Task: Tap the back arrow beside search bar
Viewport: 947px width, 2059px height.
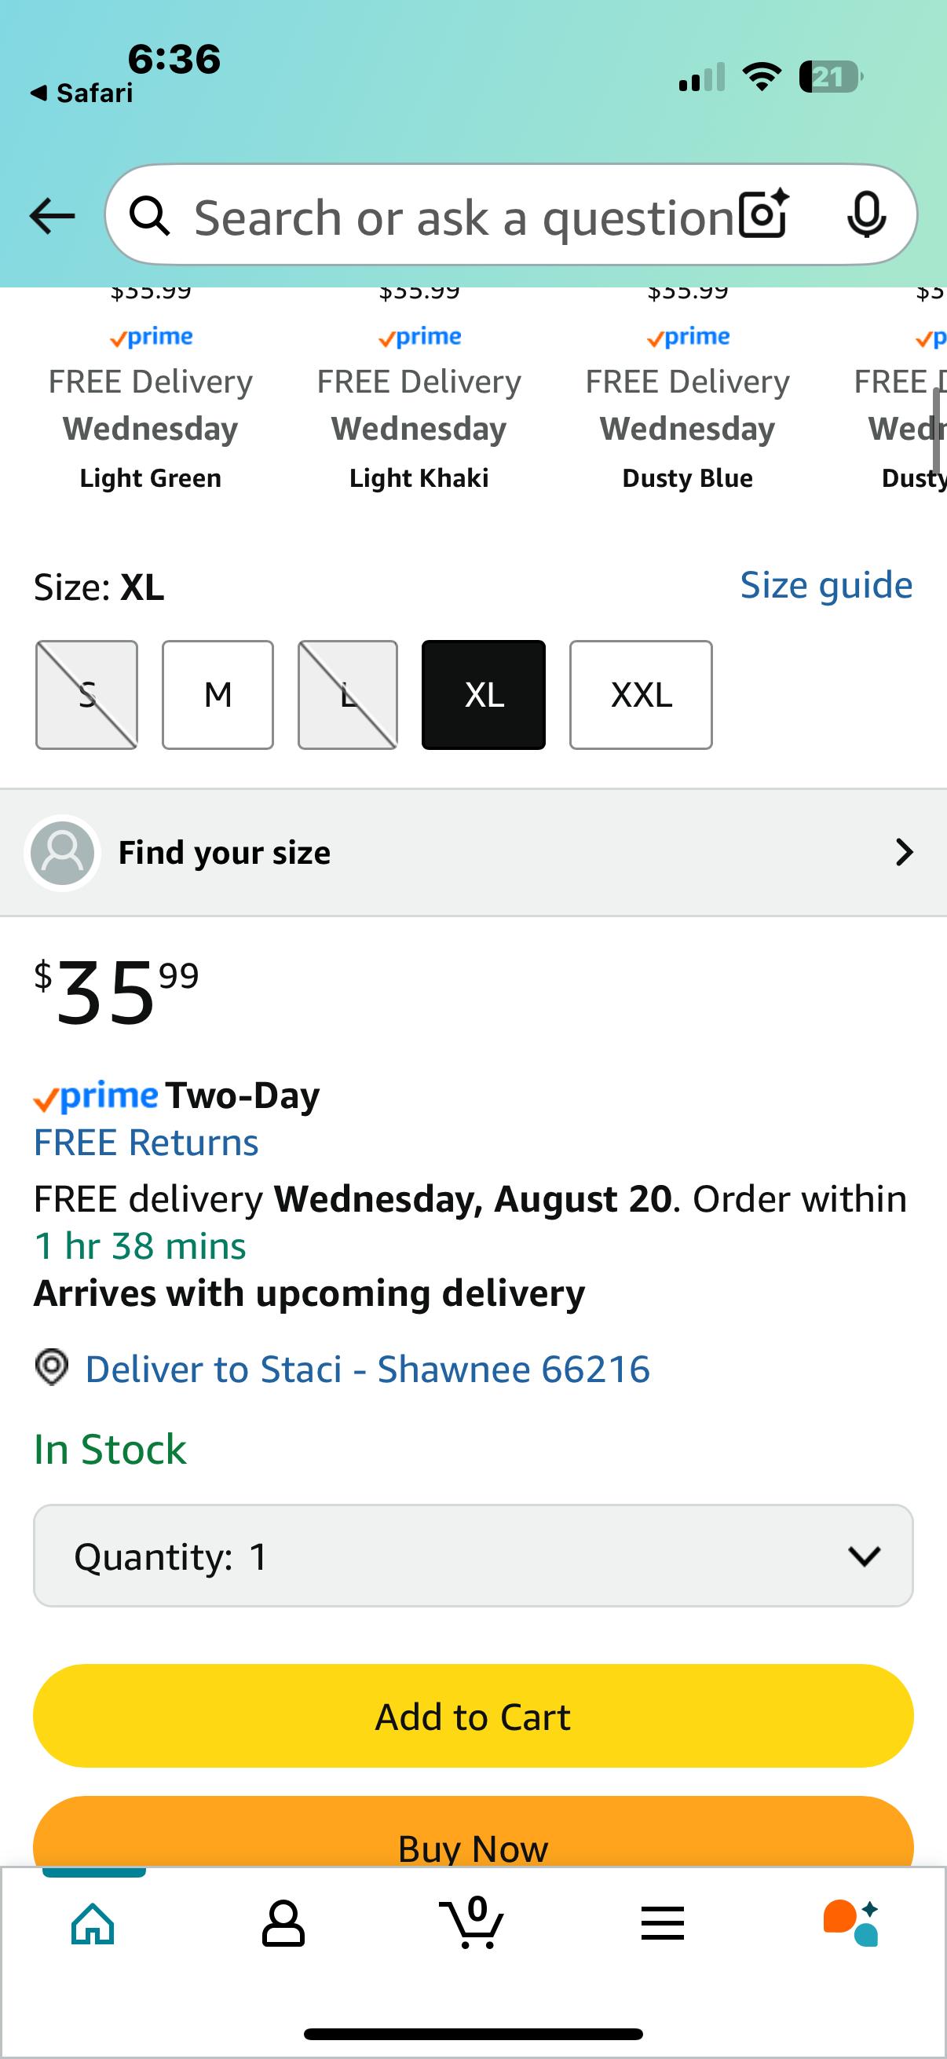Action: [x=52, y=216]
